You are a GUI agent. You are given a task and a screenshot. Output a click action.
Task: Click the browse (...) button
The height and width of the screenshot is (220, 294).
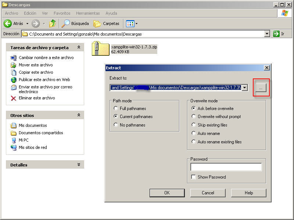tap(261, 88)
